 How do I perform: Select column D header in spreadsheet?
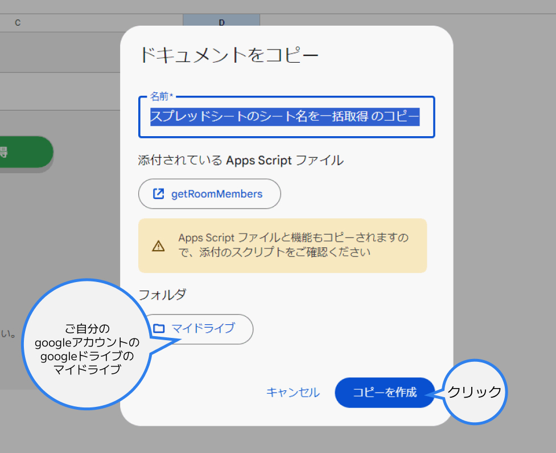pos(221,21)
